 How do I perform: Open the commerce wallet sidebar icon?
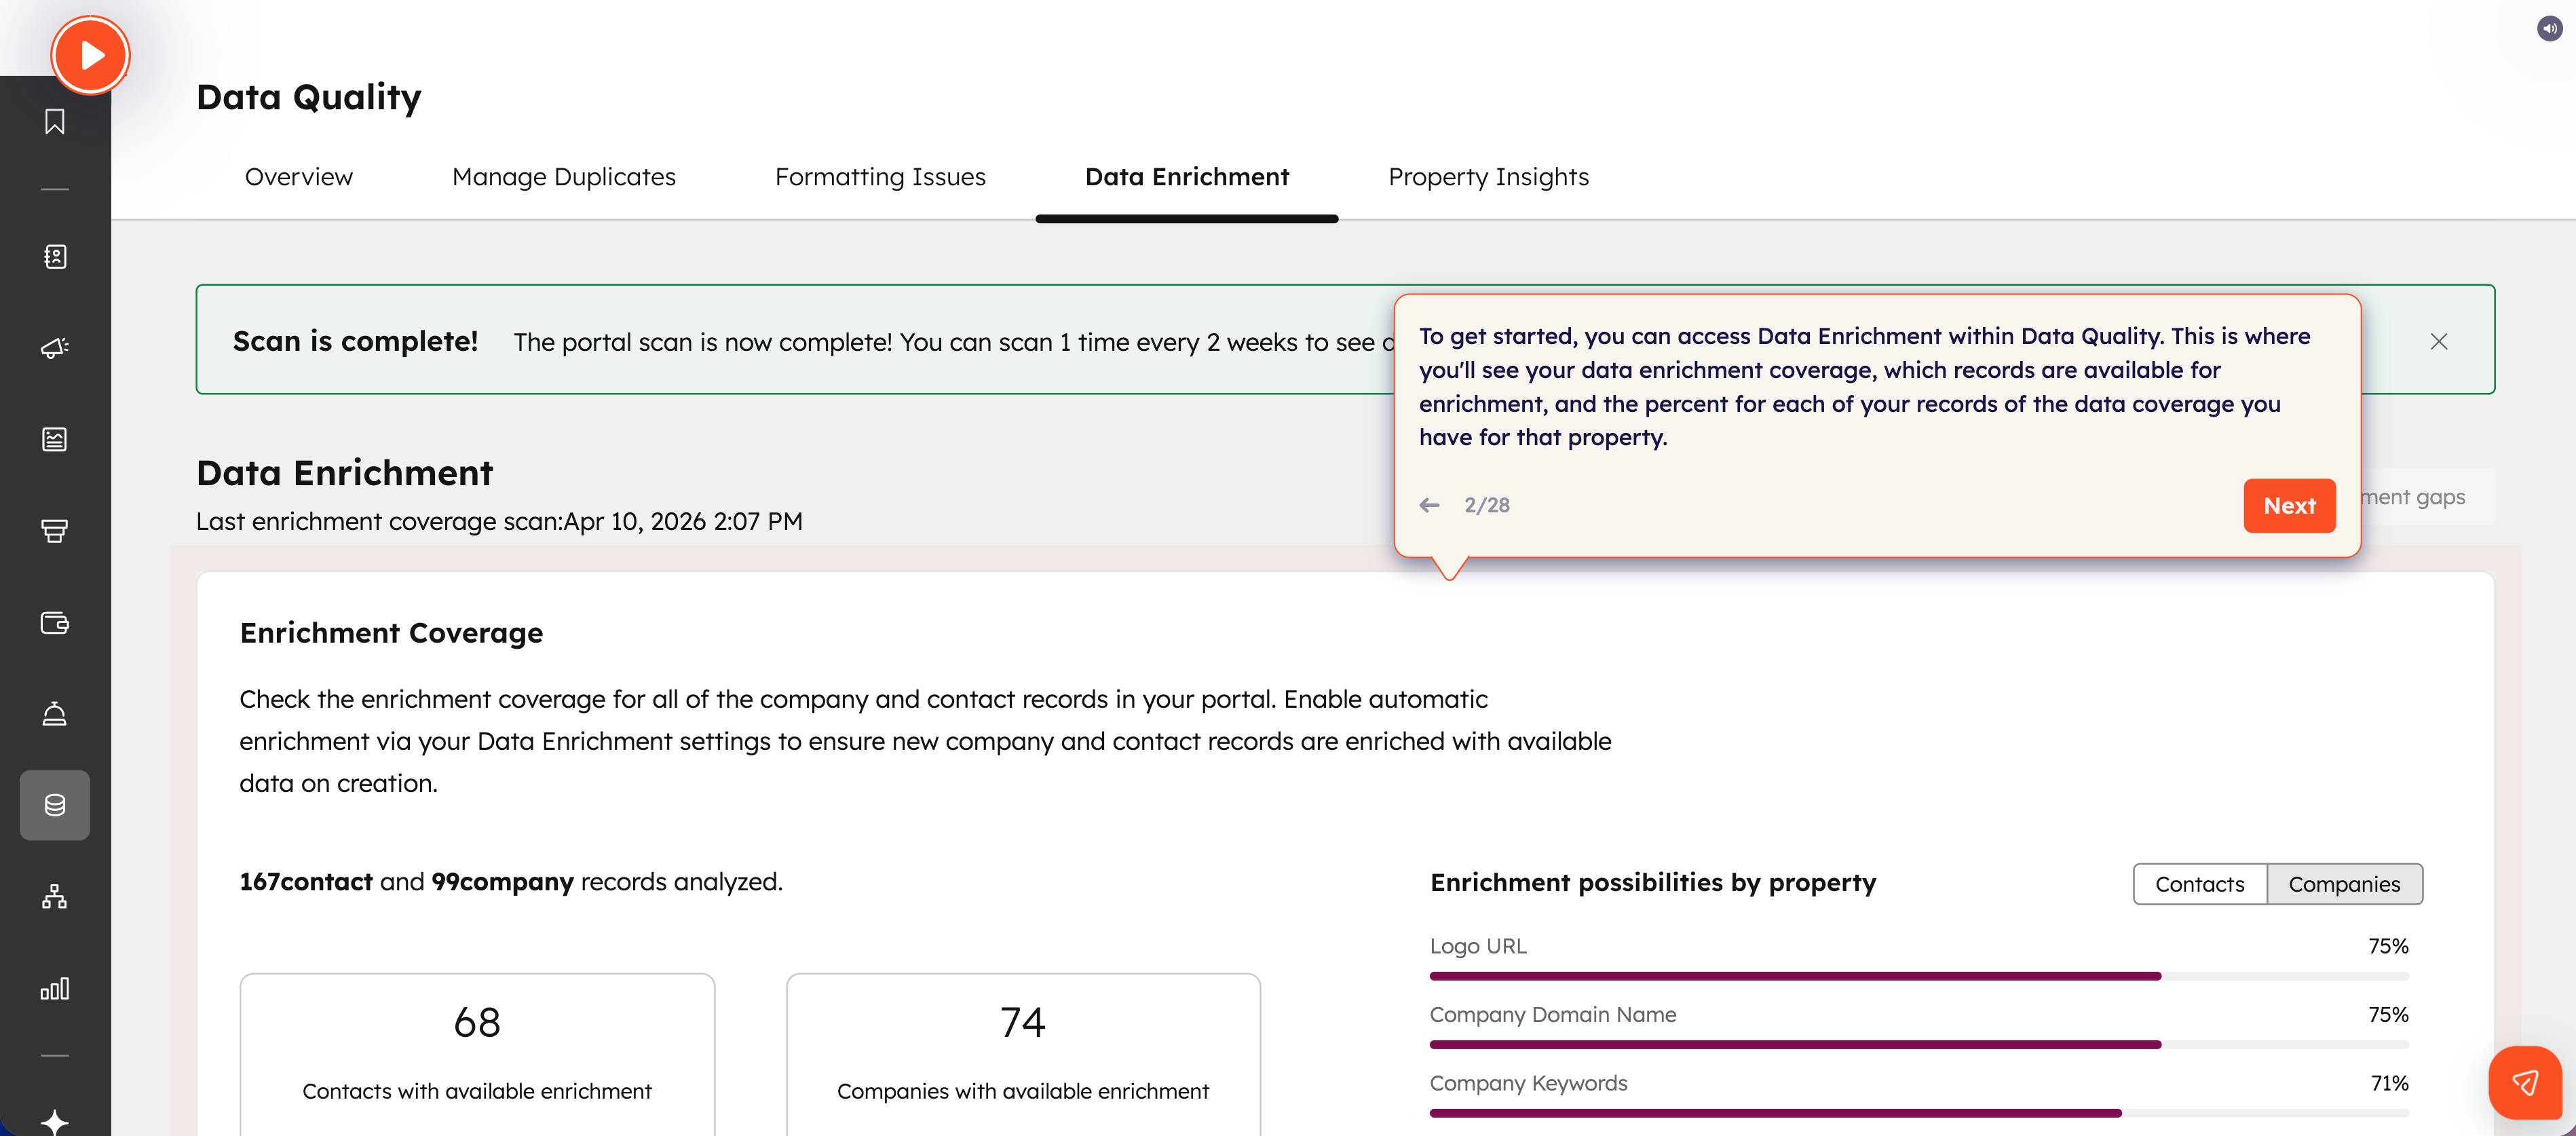coord(55,623)
